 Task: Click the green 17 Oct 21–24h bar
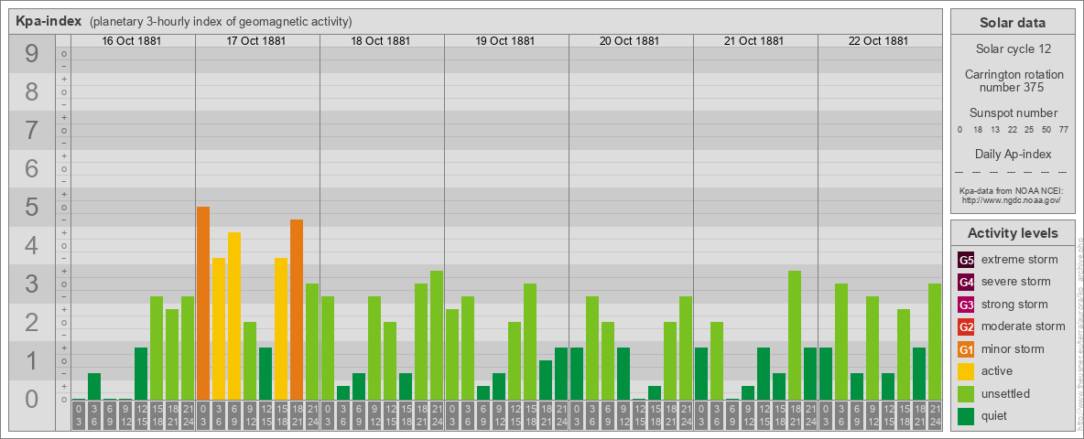312,342
